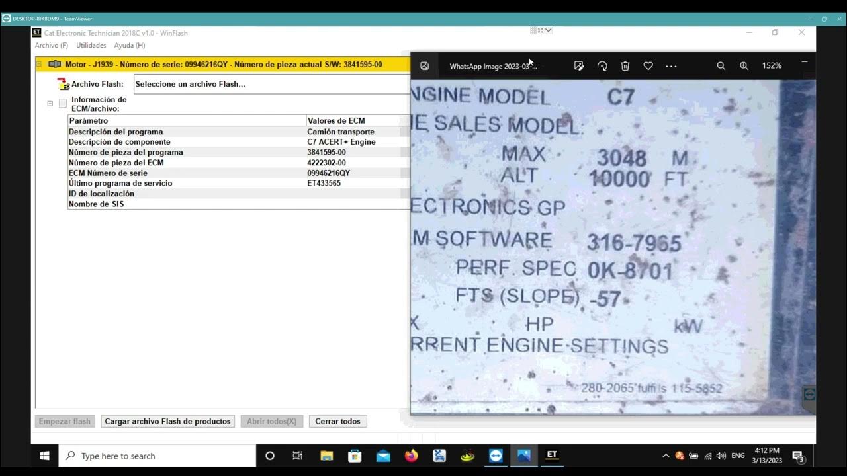Viewport: 847px width, 476px height.
Task: Click the Valores de ECM column header
Action: (x=358, y=121)
